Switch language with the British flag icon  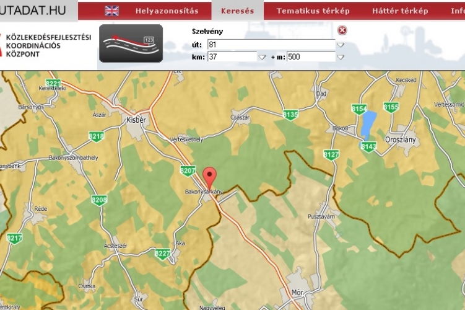pos(112,11)
